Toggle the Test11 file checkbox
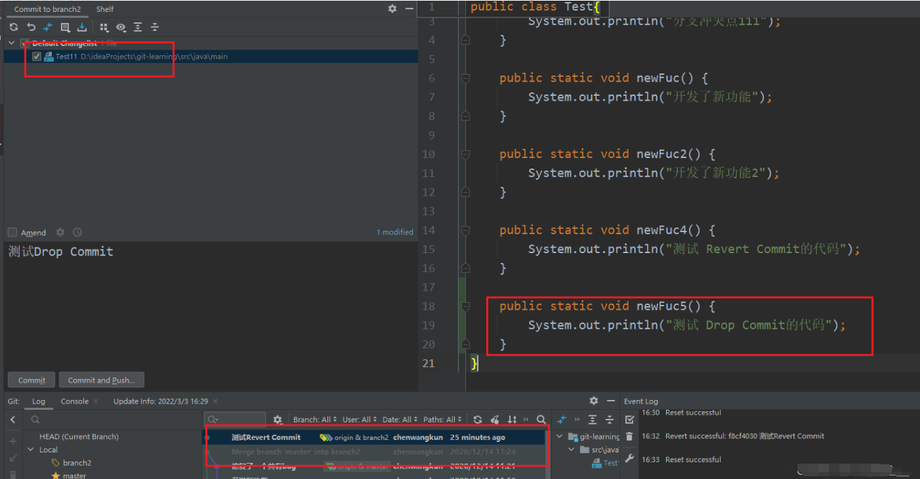The height and width of the screenshot is (479, 920). point(36,57)
